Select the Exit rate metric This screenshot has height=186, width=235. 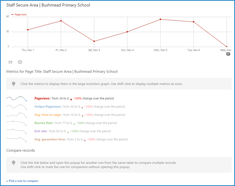pyautogui.click(x=40, y=131)
